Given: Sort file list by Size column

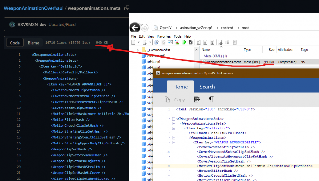Looking at the screenshot, I should pyautogui.click(x=271, y=50).
